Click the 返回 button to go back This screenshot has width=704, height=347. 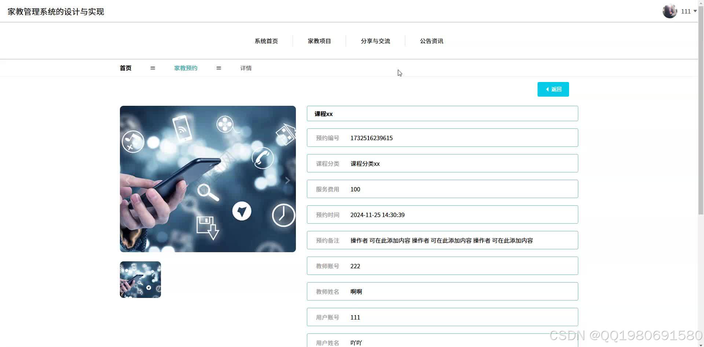pos(553,89)
